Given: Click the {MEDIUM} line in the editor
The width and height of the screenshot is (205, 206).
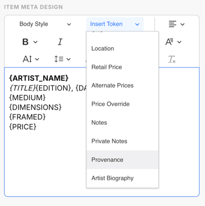Looking at the screenshot, I should (27, 98).
